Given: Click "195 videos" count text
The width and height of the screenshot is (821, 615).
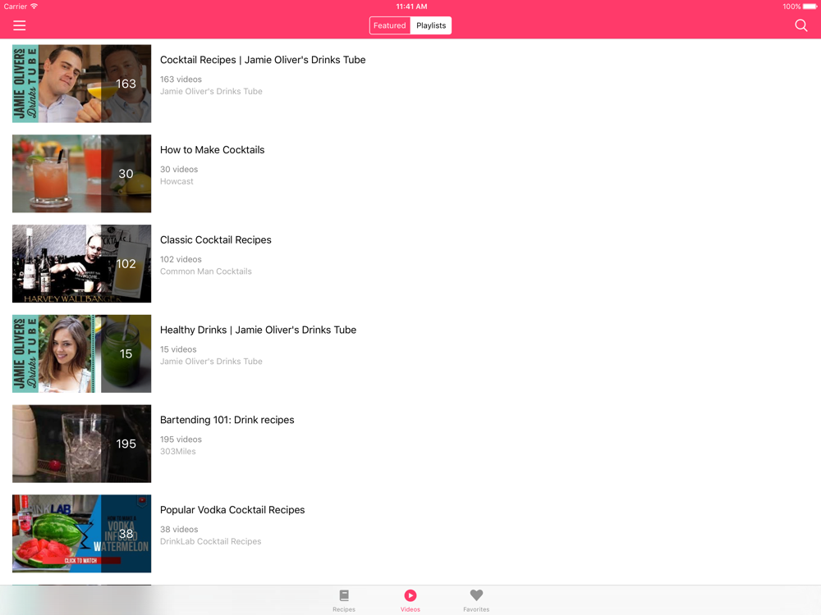Looking at the screenshot, I should click(181, 440).
